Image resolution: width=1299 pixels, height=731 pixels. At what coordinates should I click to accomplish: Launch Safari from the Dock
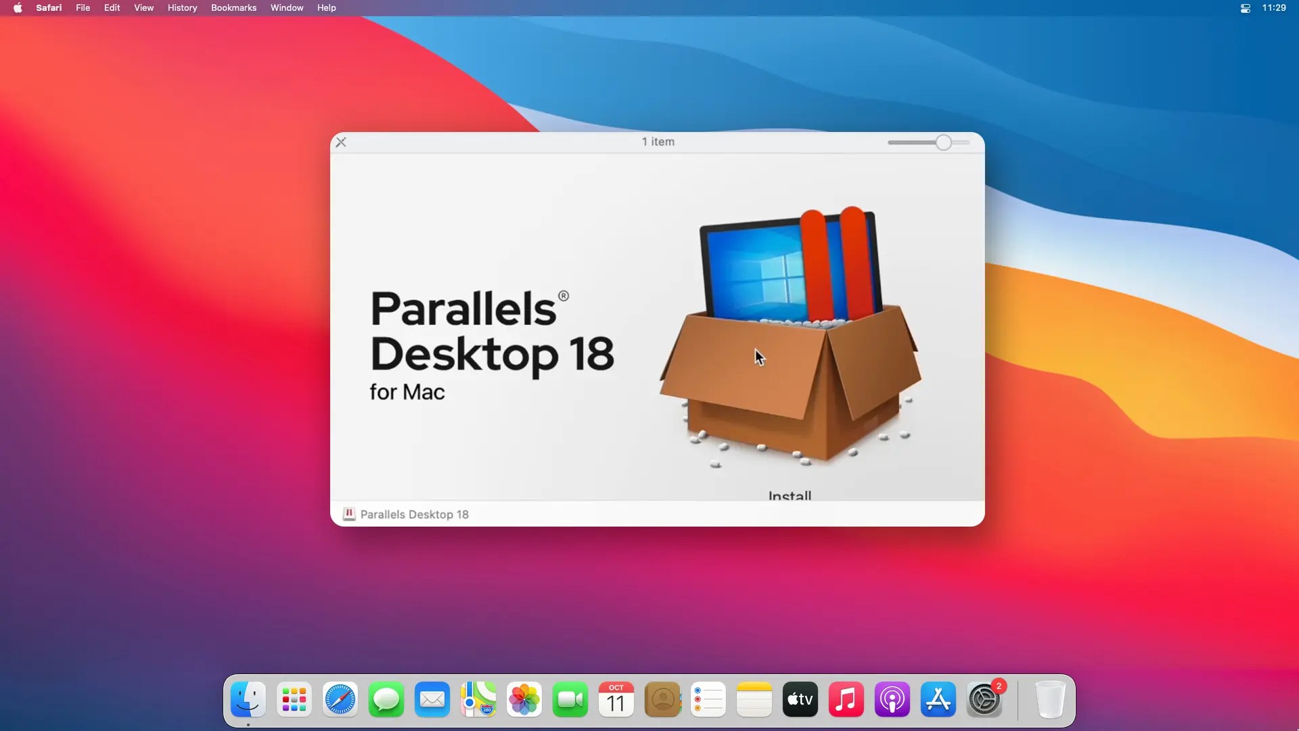[x=340, y=701]
